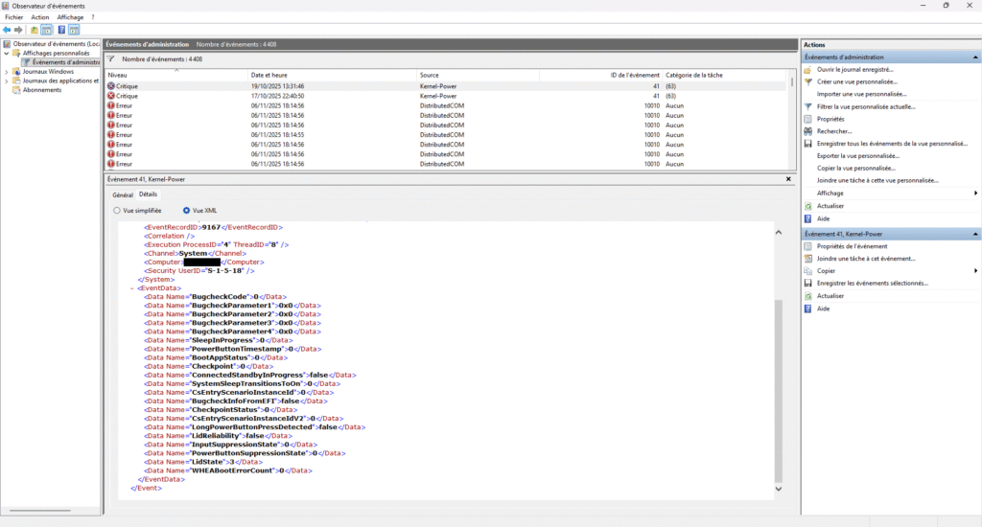The height and width of the screenshot is (527, 982).
Task: Open the Affichage submenu arrow in Actions
Action: (x=975, y=193)
